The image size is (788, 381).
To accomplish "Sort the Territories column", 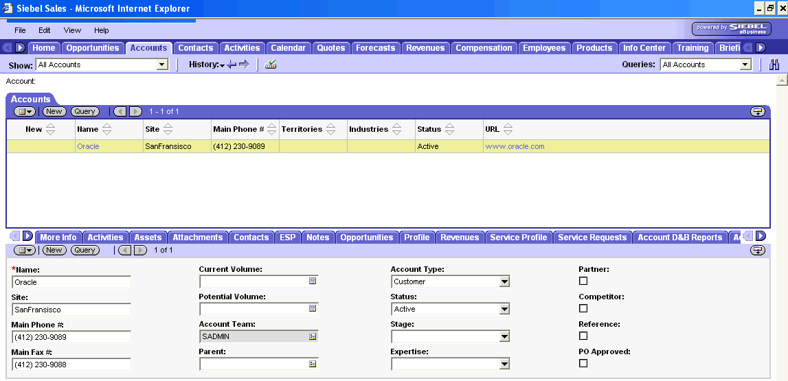I will tap(330, 130).
